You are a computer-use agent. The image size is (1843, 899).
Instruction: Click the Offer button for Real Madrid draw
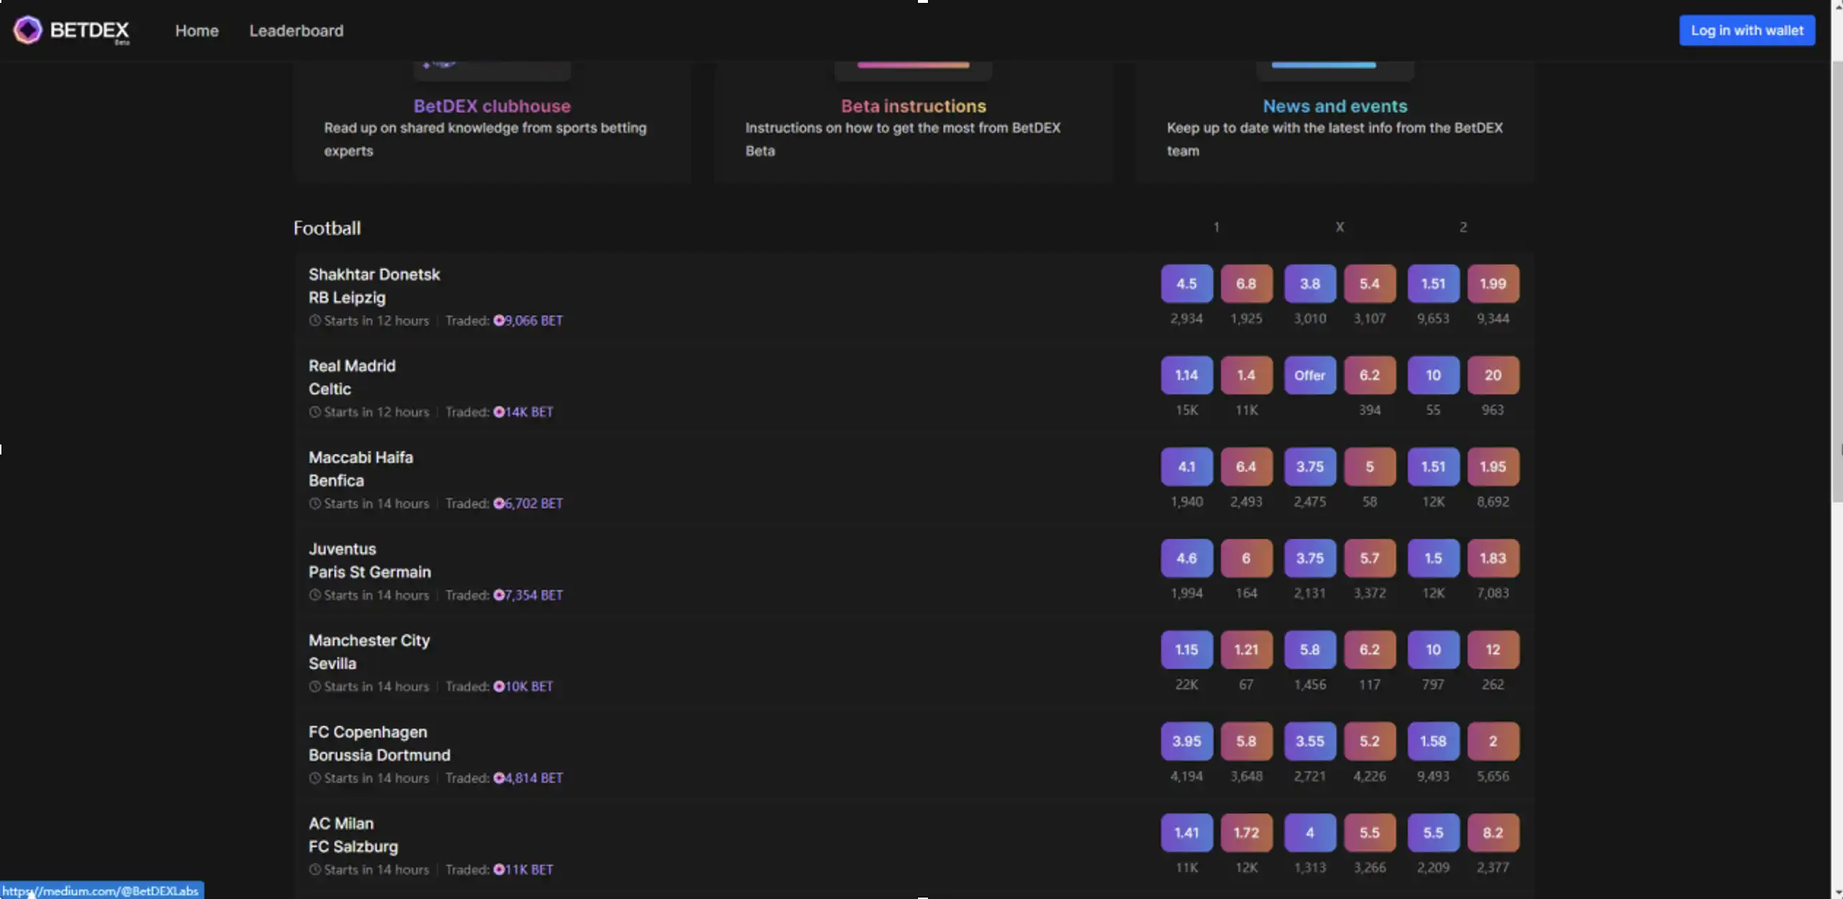[x=1309, y=375]
